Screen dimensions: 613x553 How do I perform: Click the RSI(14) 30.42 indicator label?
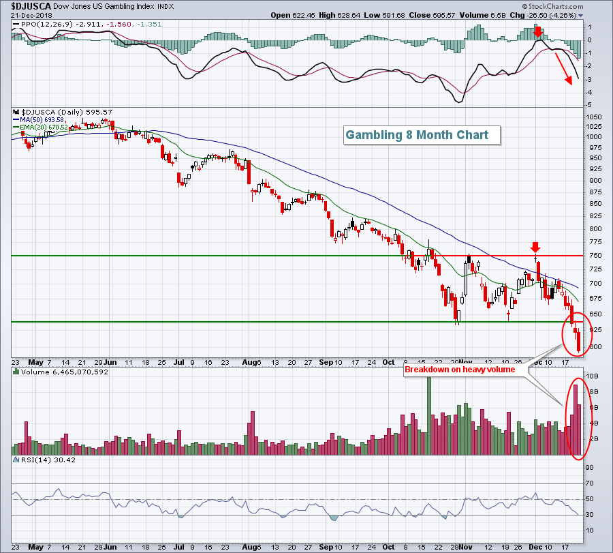(x=38, y=461)
